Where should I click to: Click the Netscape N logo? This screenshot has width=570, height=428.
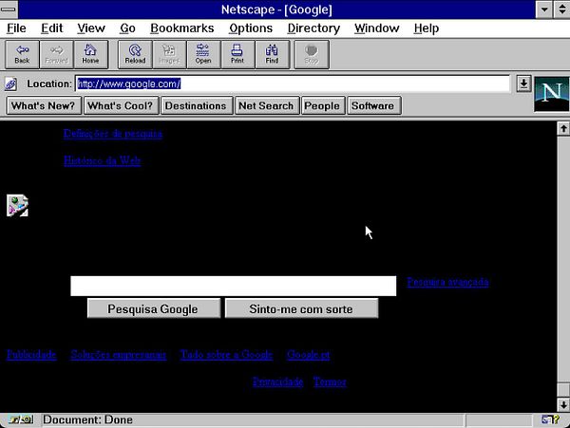[551, 94]
